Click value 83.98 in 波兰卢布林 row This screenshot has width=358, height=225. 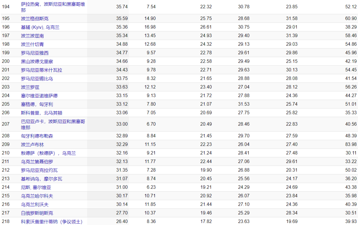(x=351, y=144)
